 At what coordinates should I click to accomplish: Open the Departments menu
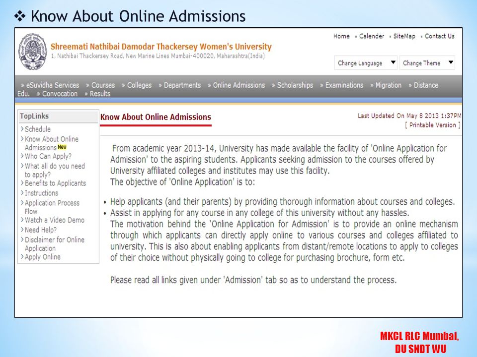(x=182, y=85)
